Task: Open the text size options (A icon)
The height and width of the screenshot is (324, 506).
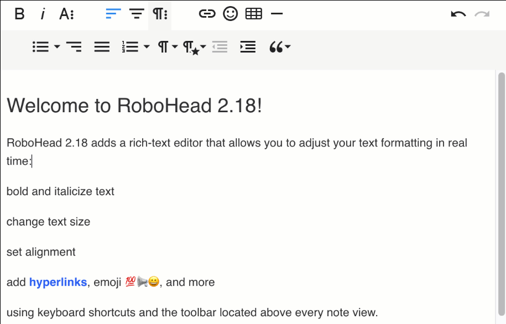Action: pyautogui.click(x=66, y=14)
